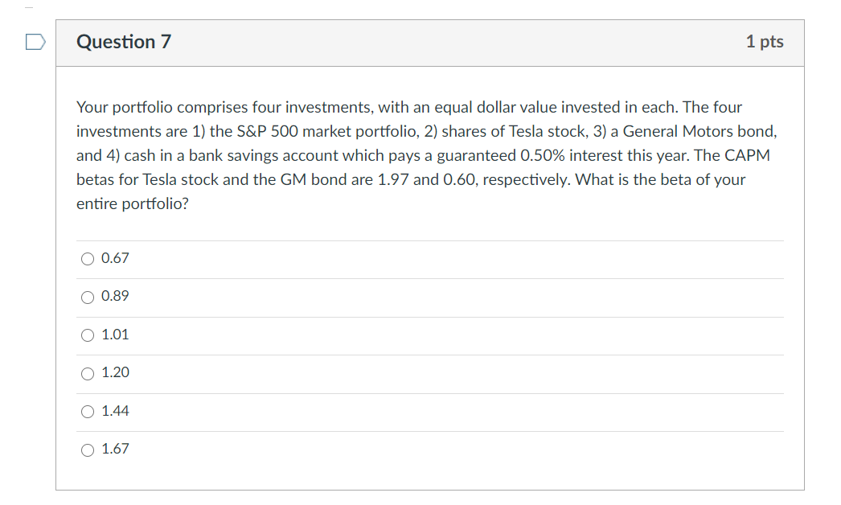Viewport: 841px width, 505px height.
Task: Select the 0.67 radio button
Action: click(x=88, y=259)
